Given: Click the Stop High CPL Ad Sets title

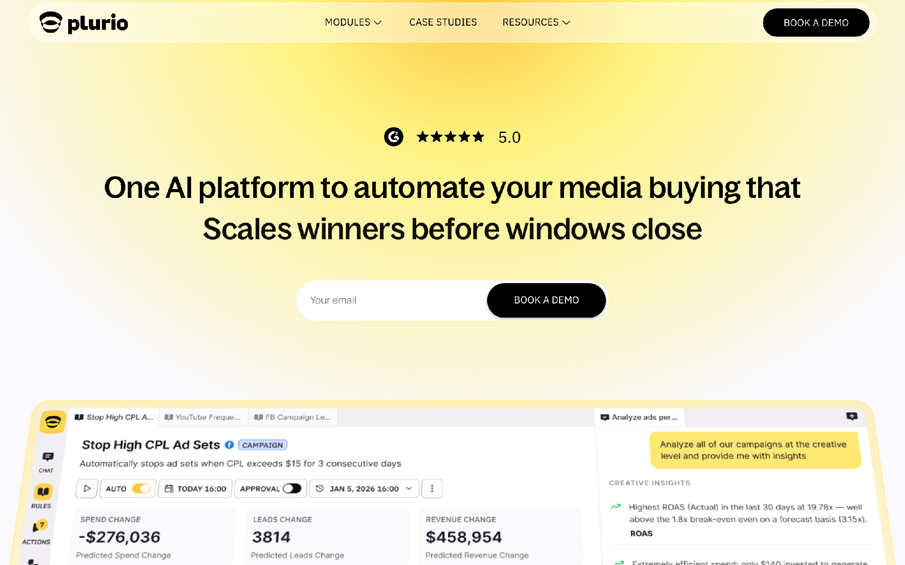Looking at the screenshot, I should (151, 445).
